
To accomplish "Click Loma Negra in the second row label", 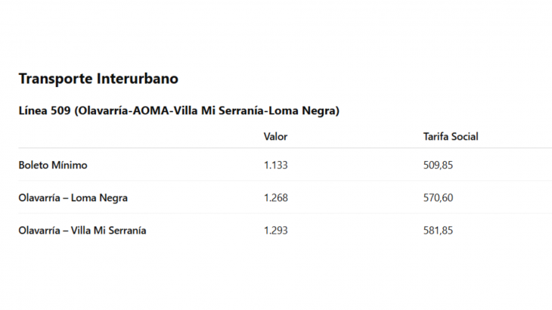I will pyautogui.click(x=99, y=198).
